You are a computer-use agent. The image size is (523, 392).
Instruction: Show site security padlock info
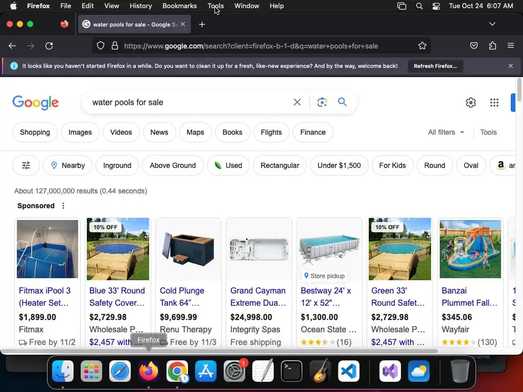[x=115, y=46]
